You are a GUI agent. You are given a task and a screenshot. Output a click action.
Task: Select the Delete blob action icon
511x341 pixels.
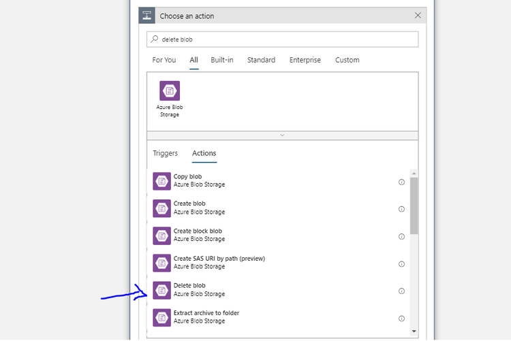(x=161, y=290)
